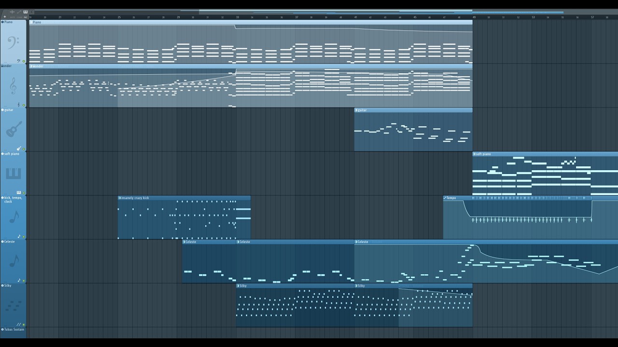Click bar 25 on the timeline ruler
The height and width of the screenshot is (347, 618).
pos(119,17)
